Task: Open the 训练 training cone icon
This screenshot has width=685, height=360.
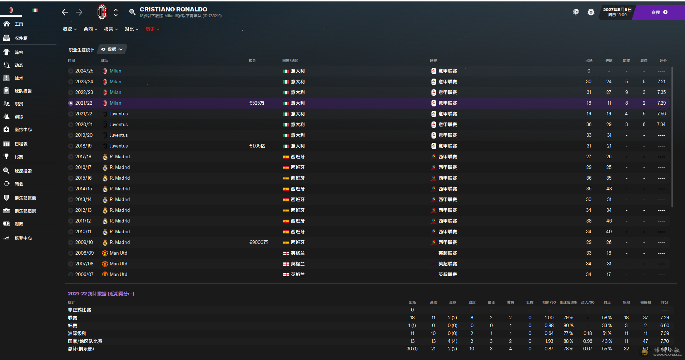Action: coord(6,116)
